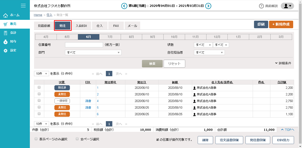
Task: Open 設定 gear in sidebar
Action: 13,50
